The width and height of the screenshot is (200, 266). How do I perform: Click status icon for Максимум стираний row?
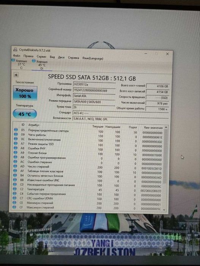click(14, 207)
